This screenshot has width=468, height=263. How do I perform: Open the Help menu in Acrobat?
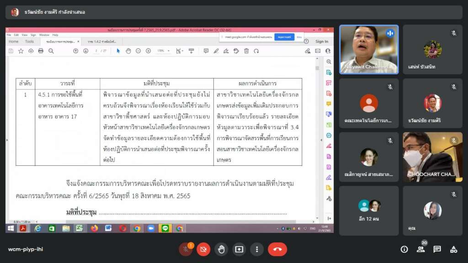pyautogui.click(x=55, y=35)
